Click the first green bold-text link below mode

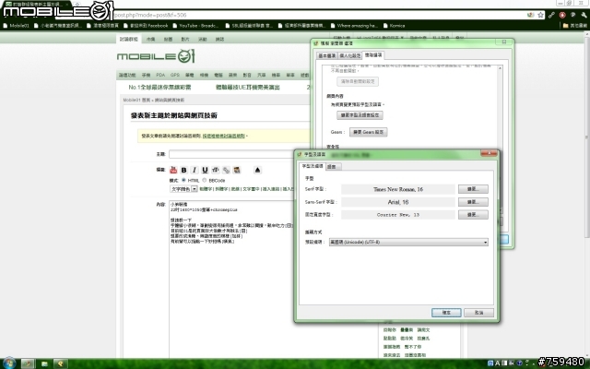pos(206,189)
